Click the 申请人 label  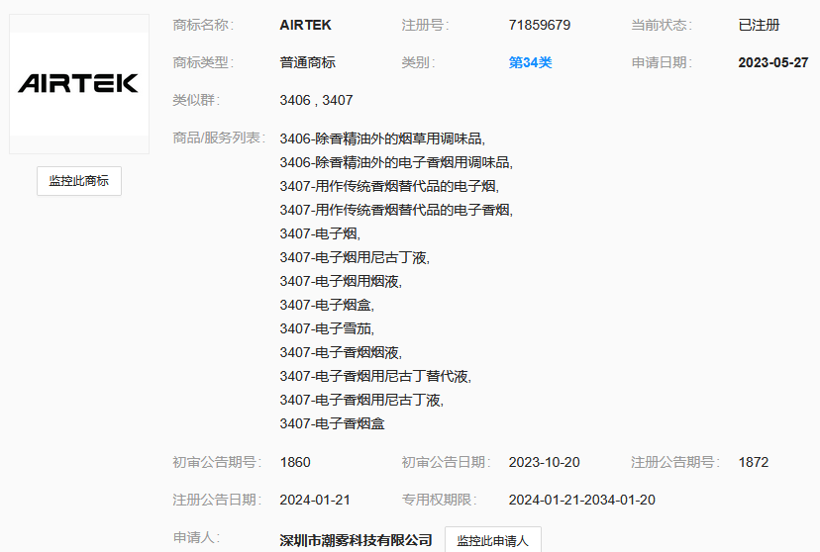pos(197,537)
